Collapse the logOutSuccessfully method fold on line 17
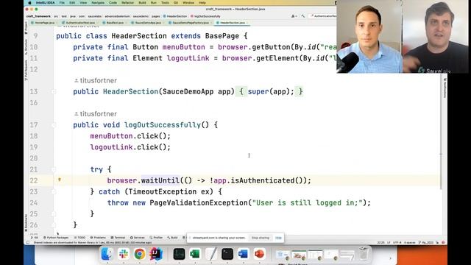The width and height of the screenshot is (471, 265). coord(54,125)
